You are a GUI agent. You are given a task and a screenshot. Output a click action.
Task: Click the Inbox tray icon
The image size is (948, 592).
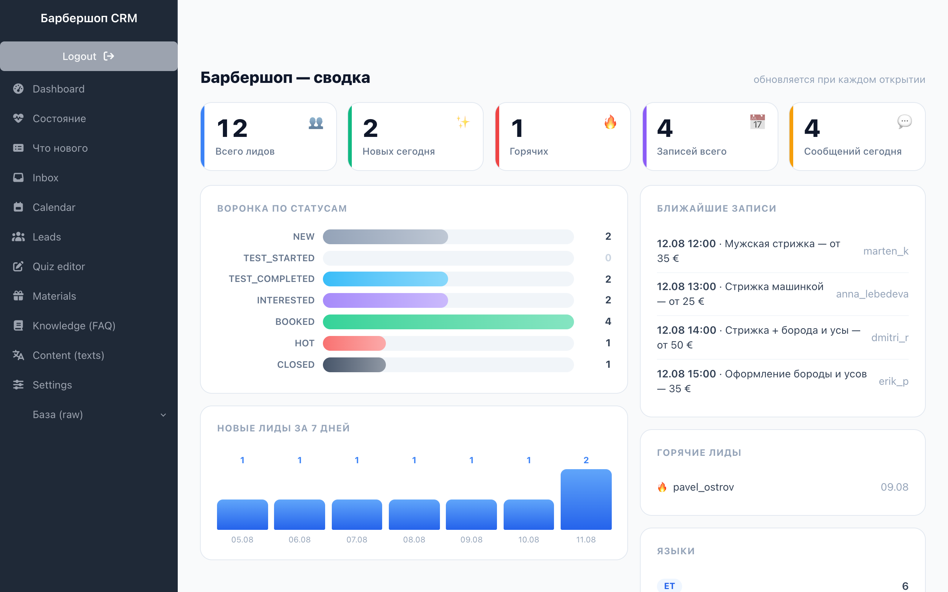pos(18,177)
